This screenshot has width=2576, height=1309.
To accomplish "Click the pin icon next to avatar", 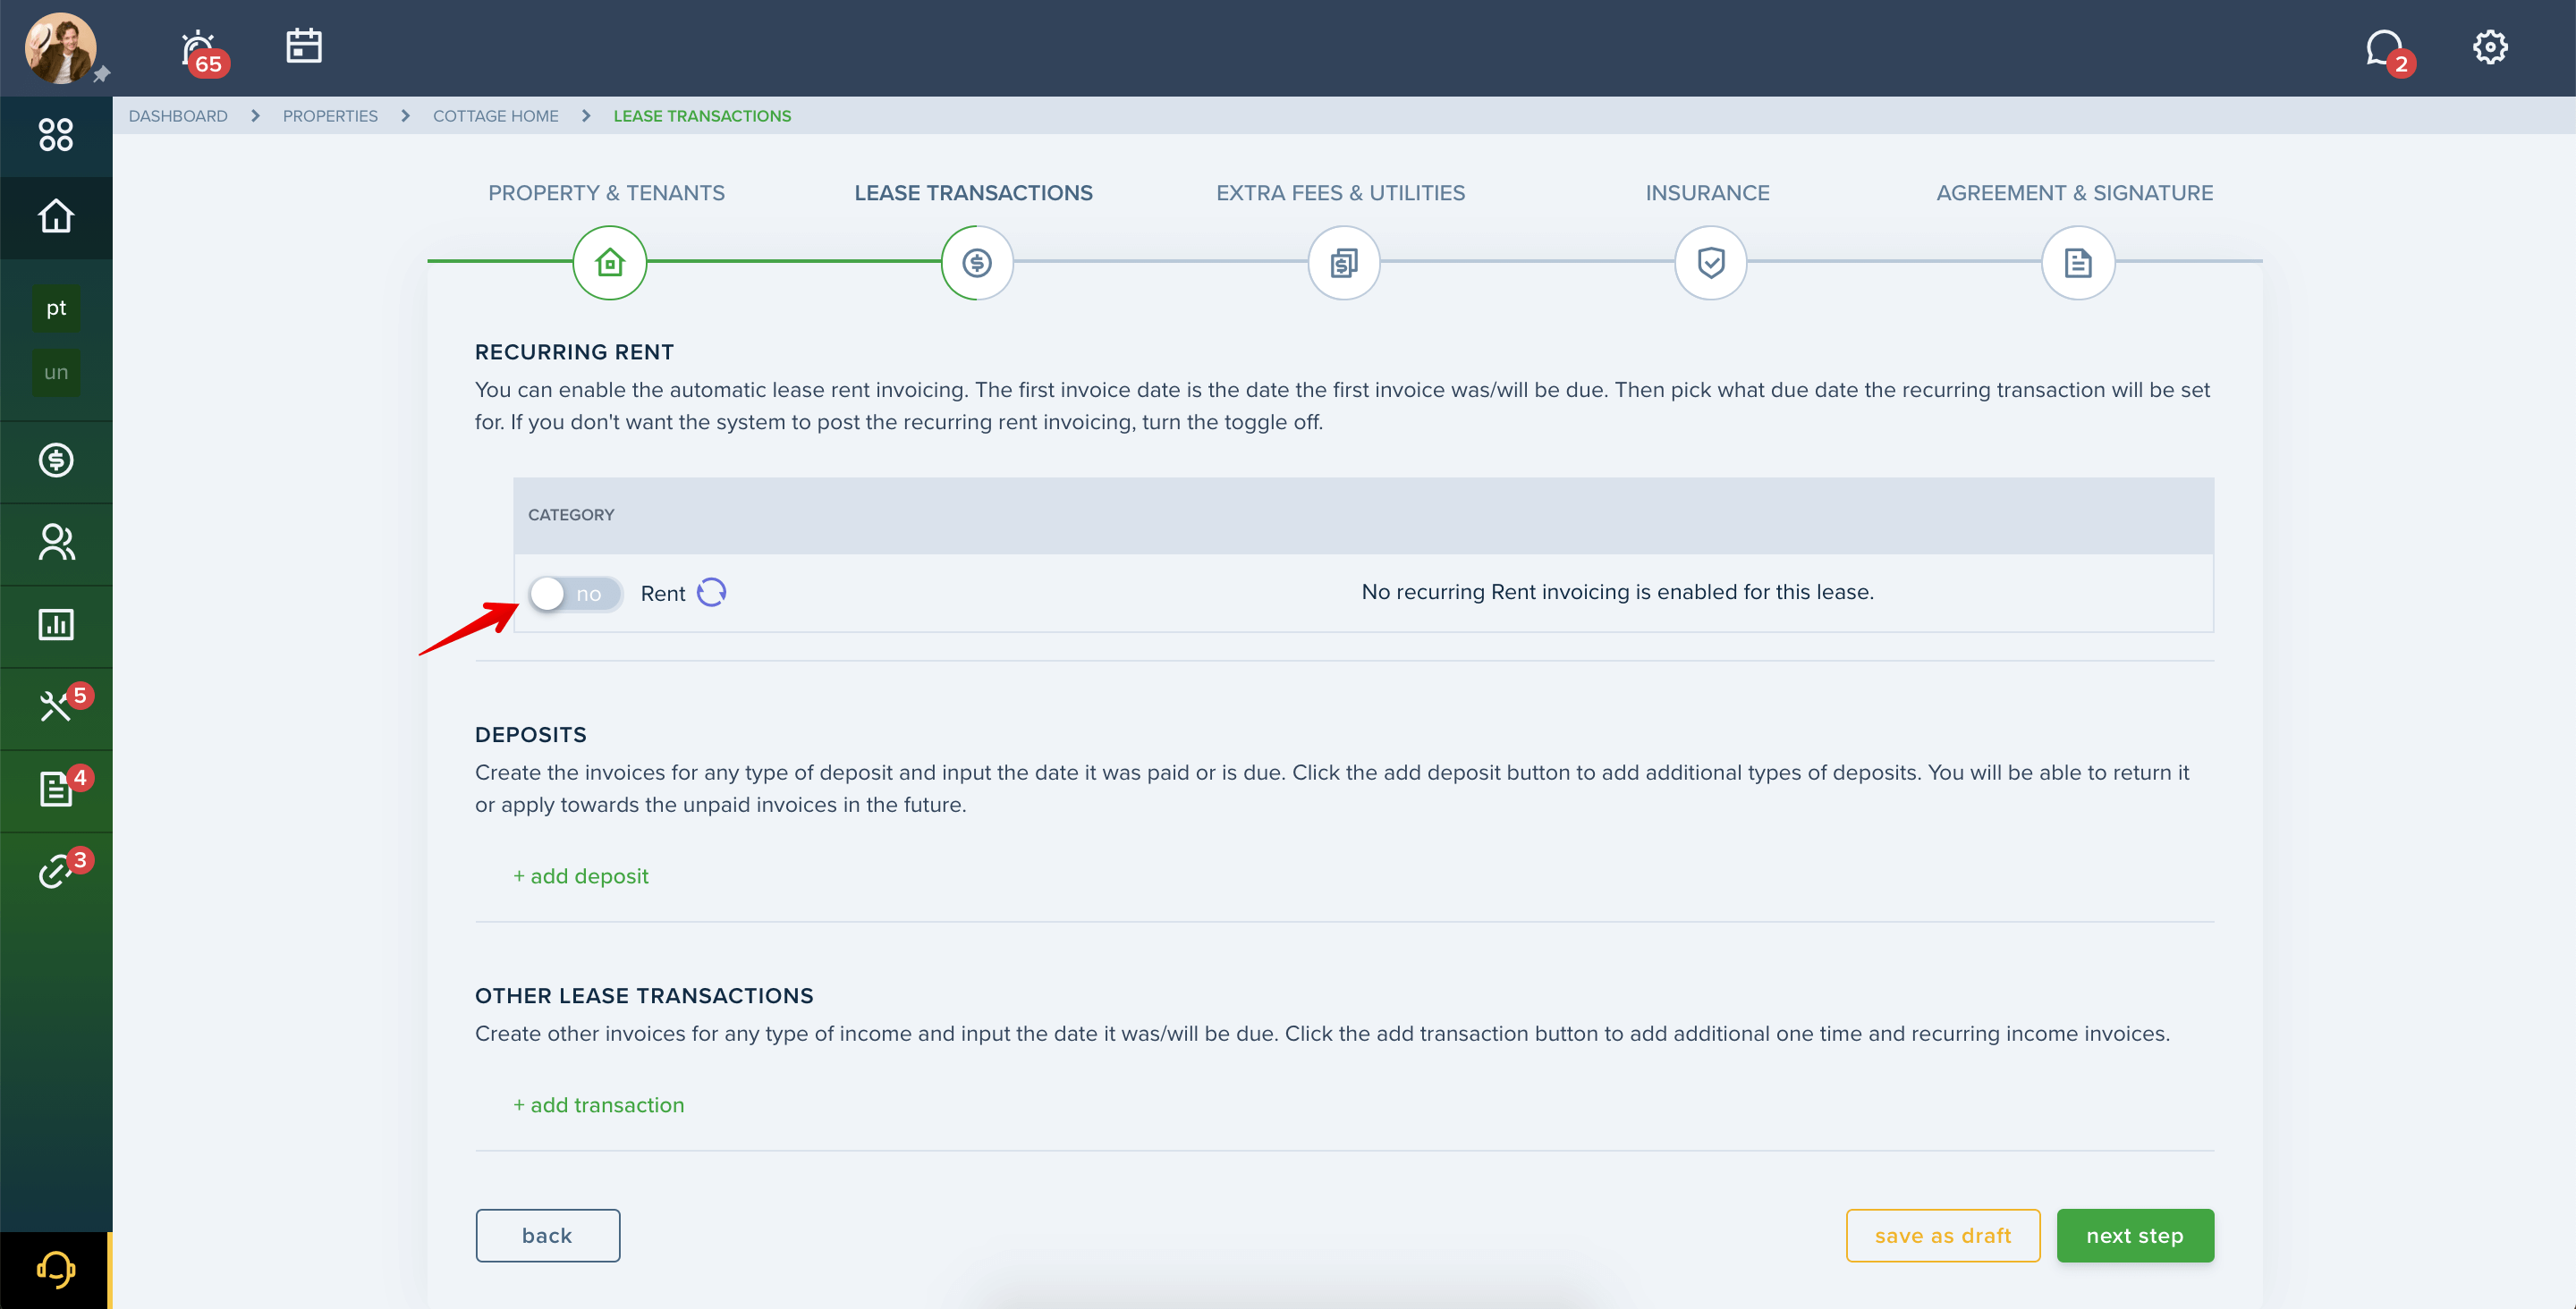I will 101,75.
